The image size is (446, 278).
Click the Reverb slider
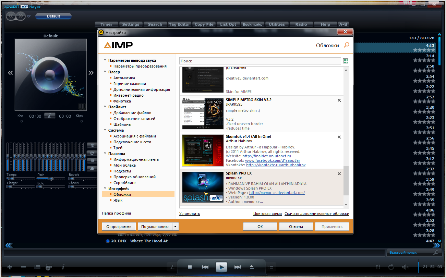tap(83, 178)
